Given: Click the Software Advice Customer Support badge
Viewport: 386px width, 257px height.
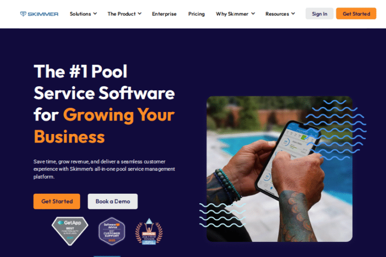Looking at the screenshot, I should [x=112, y=231].
